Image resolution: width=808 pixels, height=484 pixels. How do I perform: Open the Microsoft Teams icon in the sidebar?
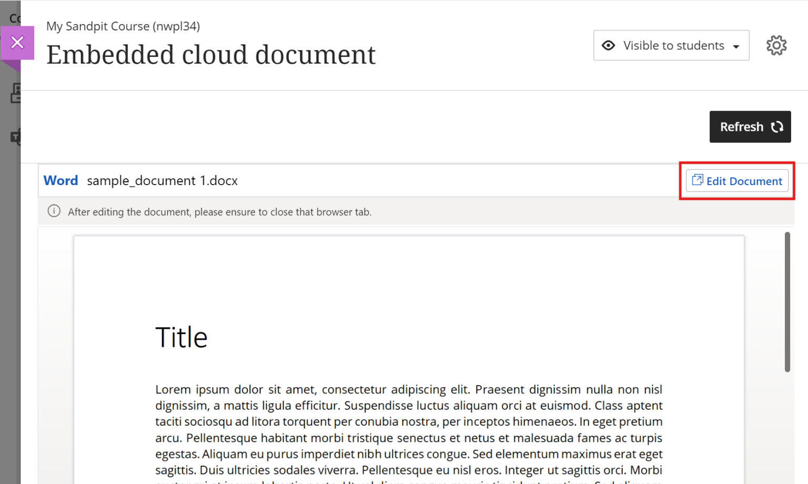click(x=15, y=137)
